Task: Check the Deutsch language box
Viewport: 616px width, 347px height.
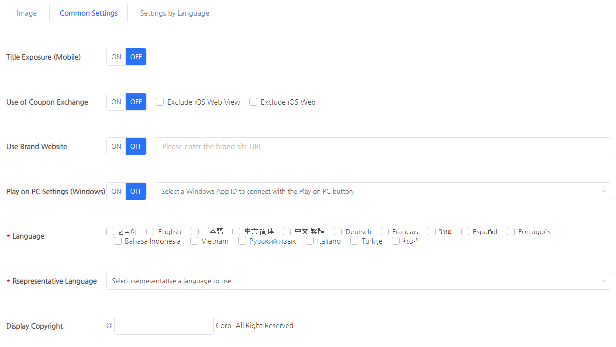Action: [338, 231]
